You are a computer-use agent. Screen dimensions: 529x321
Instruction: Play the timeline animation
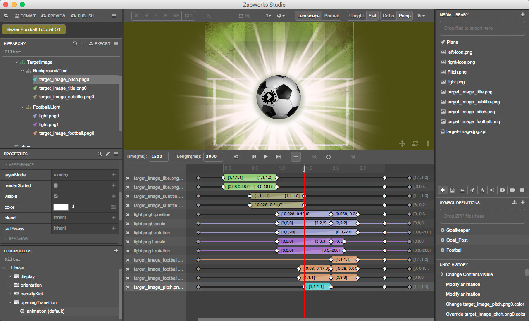pyautogui.click(x=266, y=157)
